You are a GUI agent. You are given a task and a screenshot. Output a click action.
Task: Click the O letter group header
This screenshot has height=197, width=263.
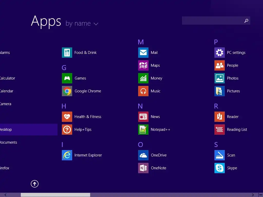[140, 145]
